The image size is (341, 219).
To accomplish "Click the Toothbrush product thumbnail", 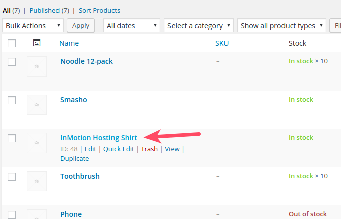I will tap(36, 181).
